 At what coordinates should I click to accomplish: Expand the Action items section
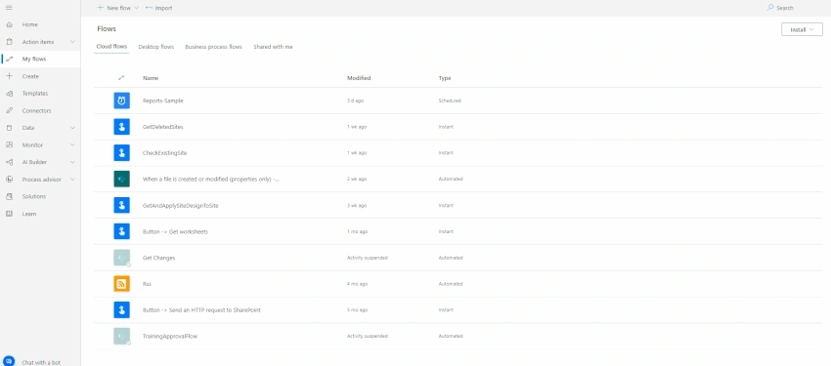click(x=72, y=42)
